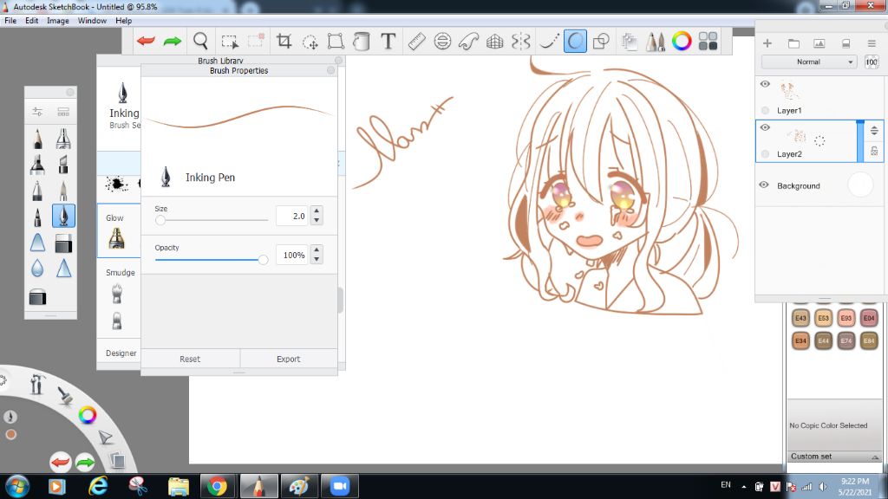Click the brush Size slider handle
This screenshot has width=888, height=499.
click(x=160, y=220)
